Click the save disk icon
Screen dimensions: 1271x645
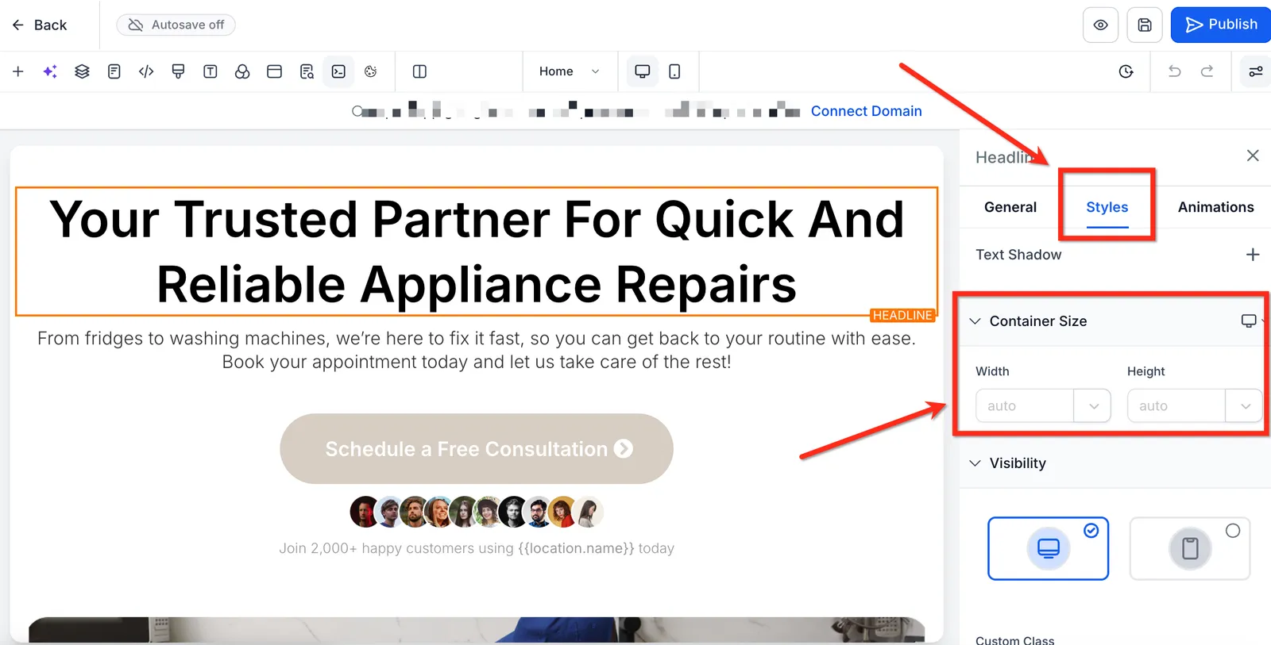point(1145,25)
